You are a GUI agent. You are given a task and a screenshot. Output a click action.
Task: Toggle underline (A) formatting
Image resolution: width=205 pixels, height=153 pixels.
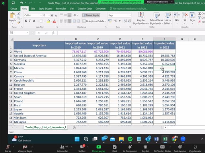(34, 21)
